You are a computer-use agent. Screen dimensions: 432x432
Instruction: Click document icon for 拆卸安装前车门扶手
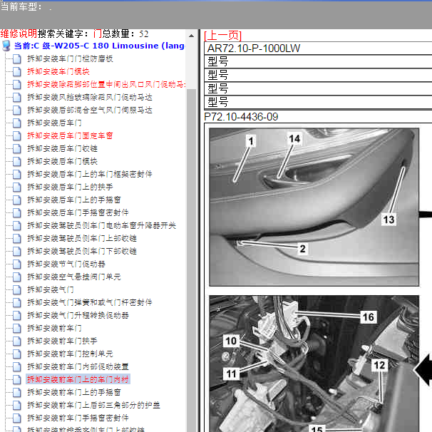pos(17,341)
